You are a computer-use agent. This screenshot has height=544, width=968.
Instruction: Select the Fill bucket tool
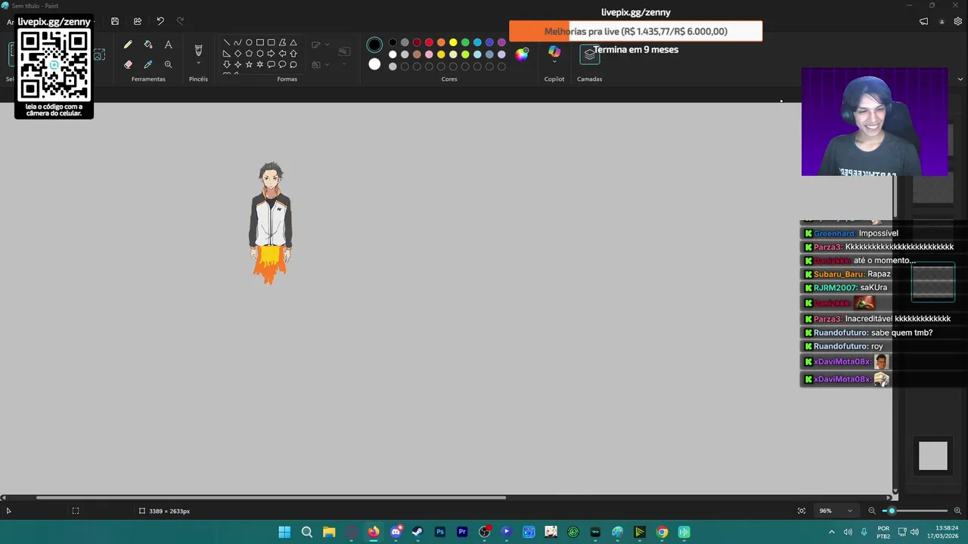click(148, 45)
